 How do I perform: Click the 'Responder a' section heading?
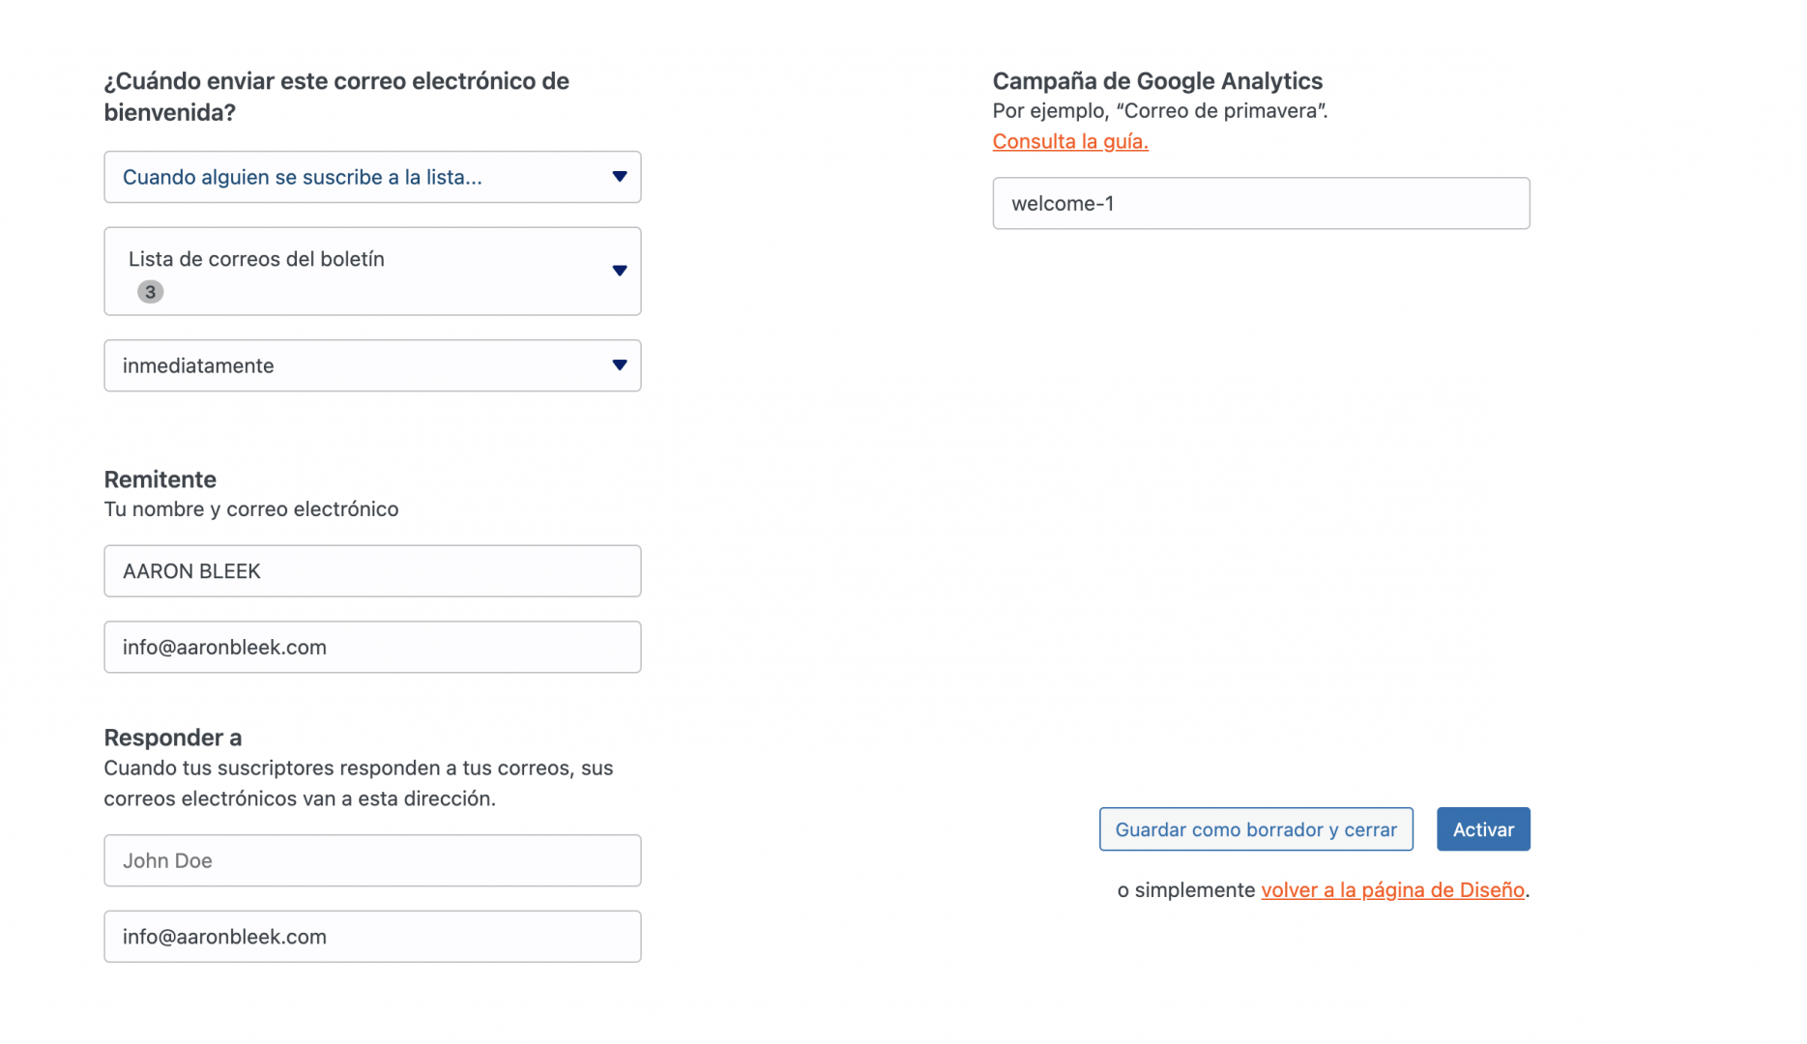pos(173,738)
